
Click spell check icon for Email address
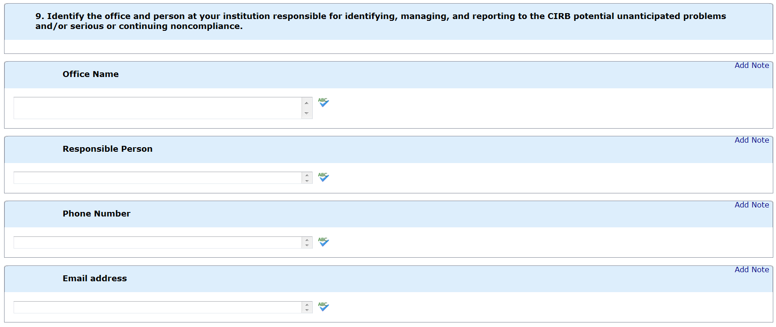pyautogui.click(x=323, y=307)
